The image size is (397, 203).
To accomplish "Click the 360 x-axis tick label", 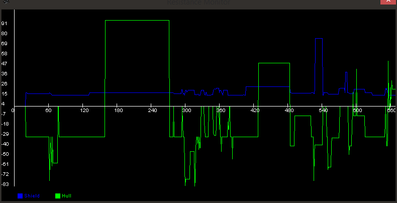I will (x=221, y=111).
